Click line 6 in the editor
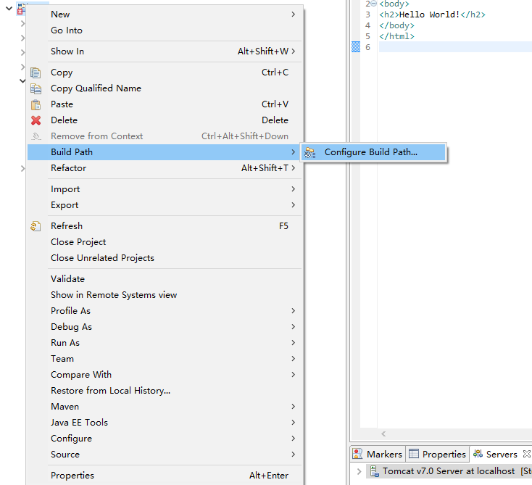532x485 pixels. pyautogui.click(x=455, y=47)
